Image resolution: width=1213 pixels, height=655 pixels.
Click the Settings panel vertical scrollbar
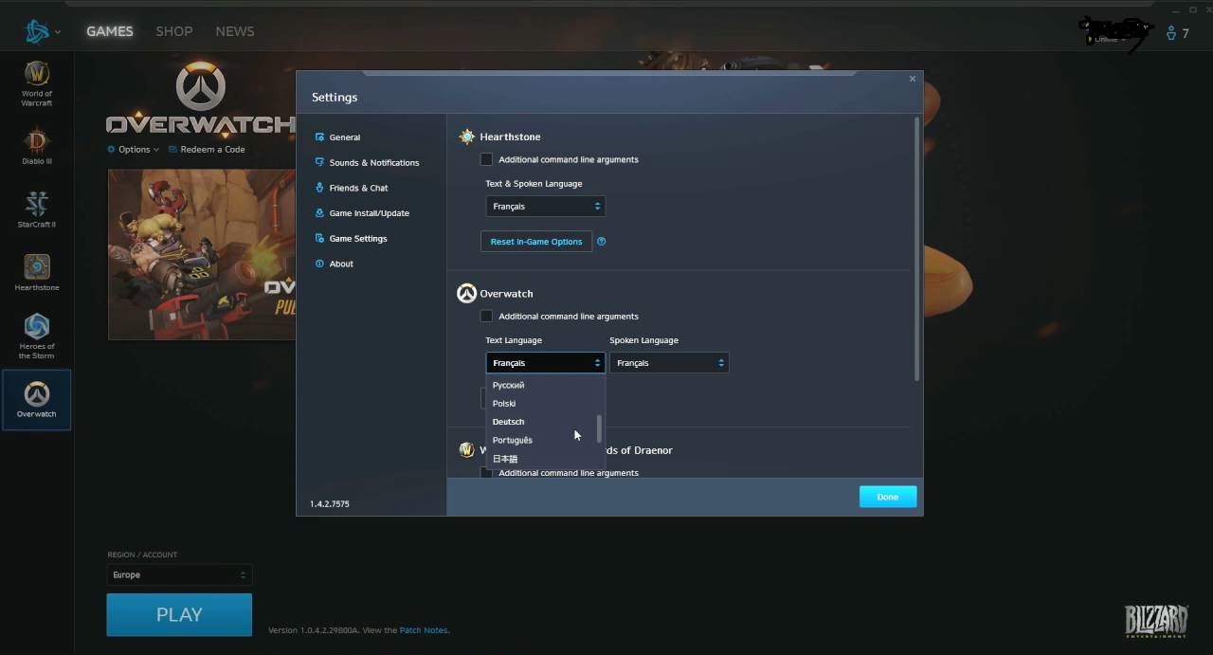917,249
